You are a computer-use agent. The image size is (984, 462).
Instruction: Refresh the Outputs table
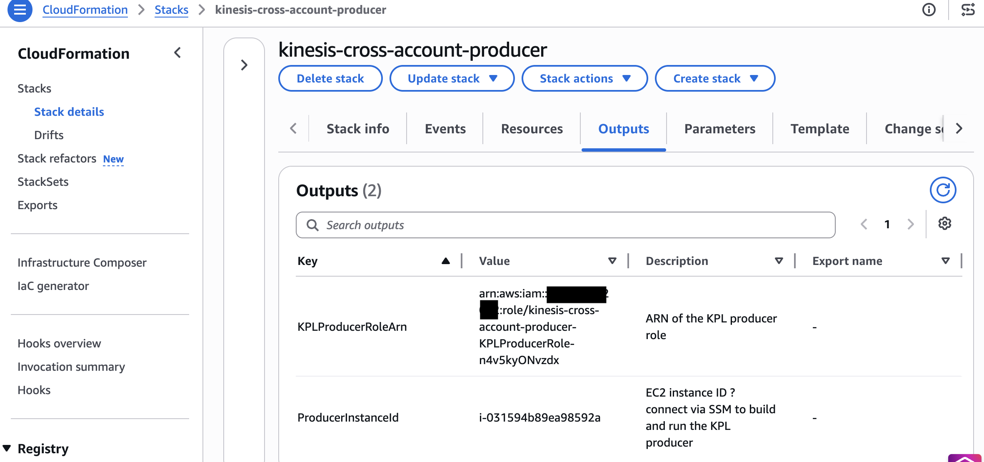pyautogui.click(x=943, y=190)
